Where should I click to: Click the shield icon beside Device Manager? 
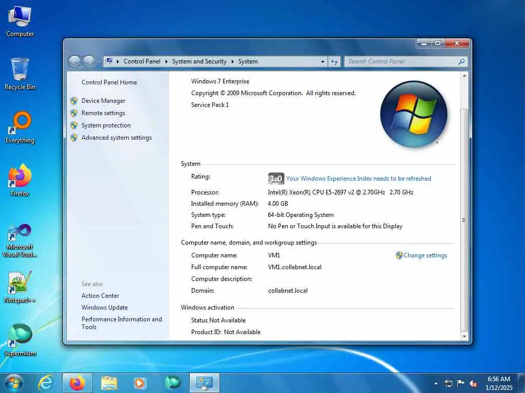(x=74, y=101)
